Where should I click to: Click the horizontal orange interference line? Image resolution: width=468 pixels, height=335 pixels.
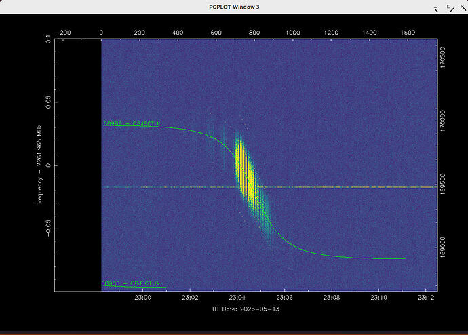tap(270, 187)
